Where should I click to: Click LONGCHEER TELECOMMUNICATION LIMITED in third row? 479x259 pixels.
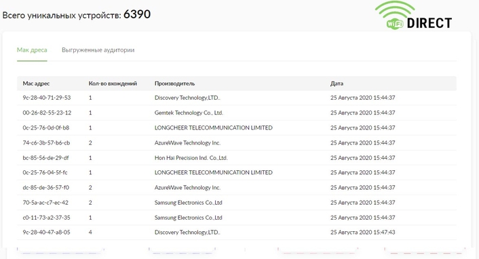(214, 127)
